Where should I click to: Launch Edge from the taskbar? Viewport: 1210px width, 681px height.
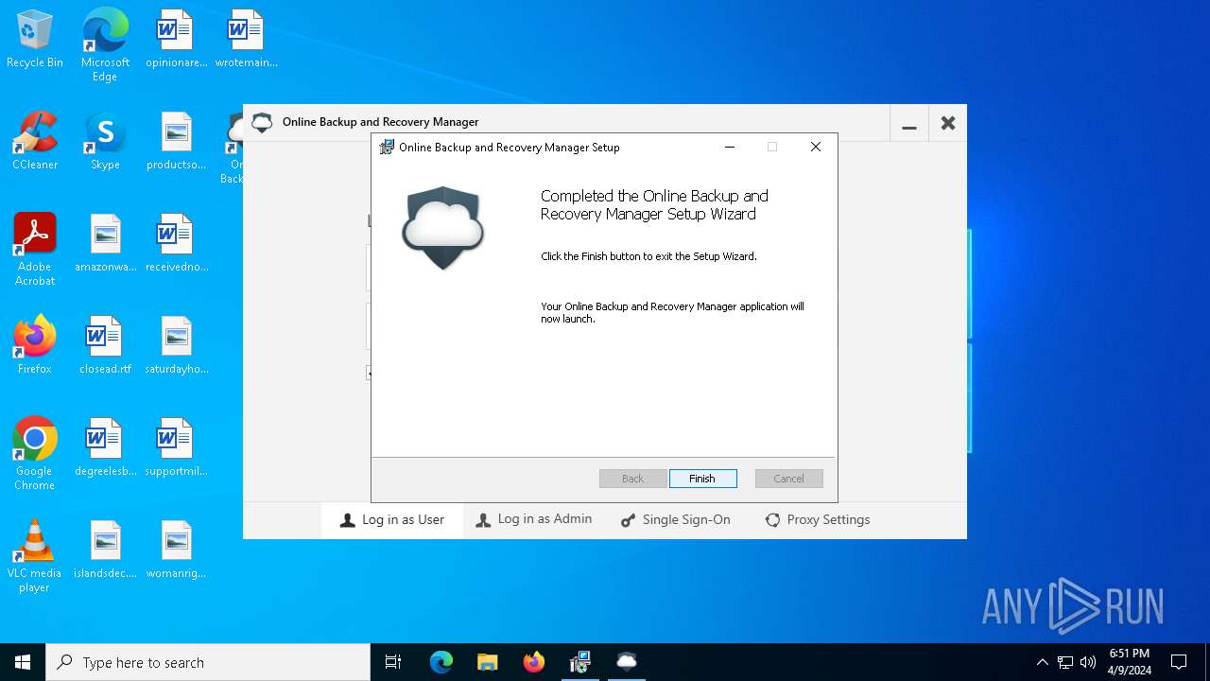441,662
